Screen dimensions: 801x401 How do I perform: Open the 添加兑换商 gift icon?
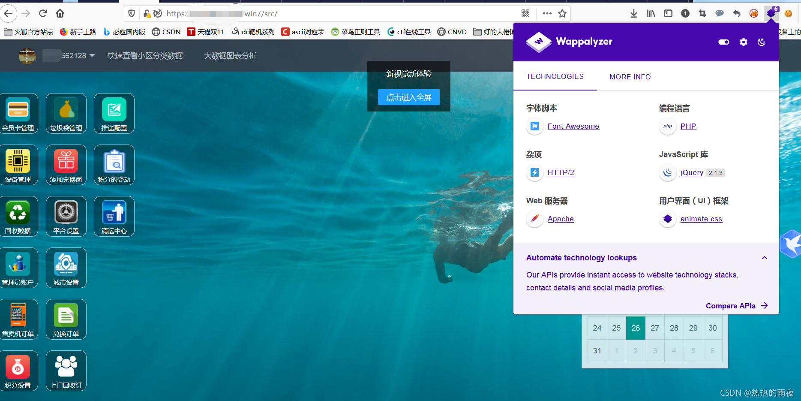(x=66, y=165)
